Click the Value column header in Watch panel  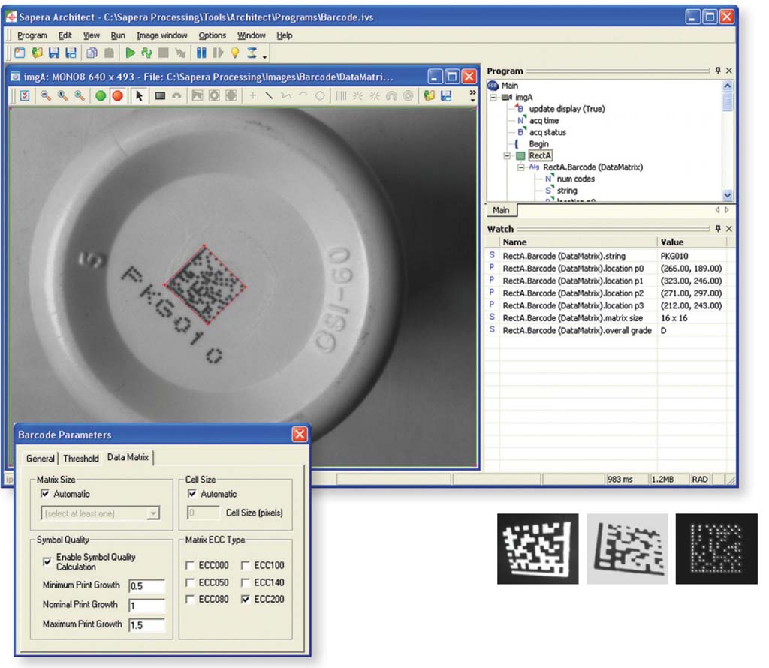point(692,242)
